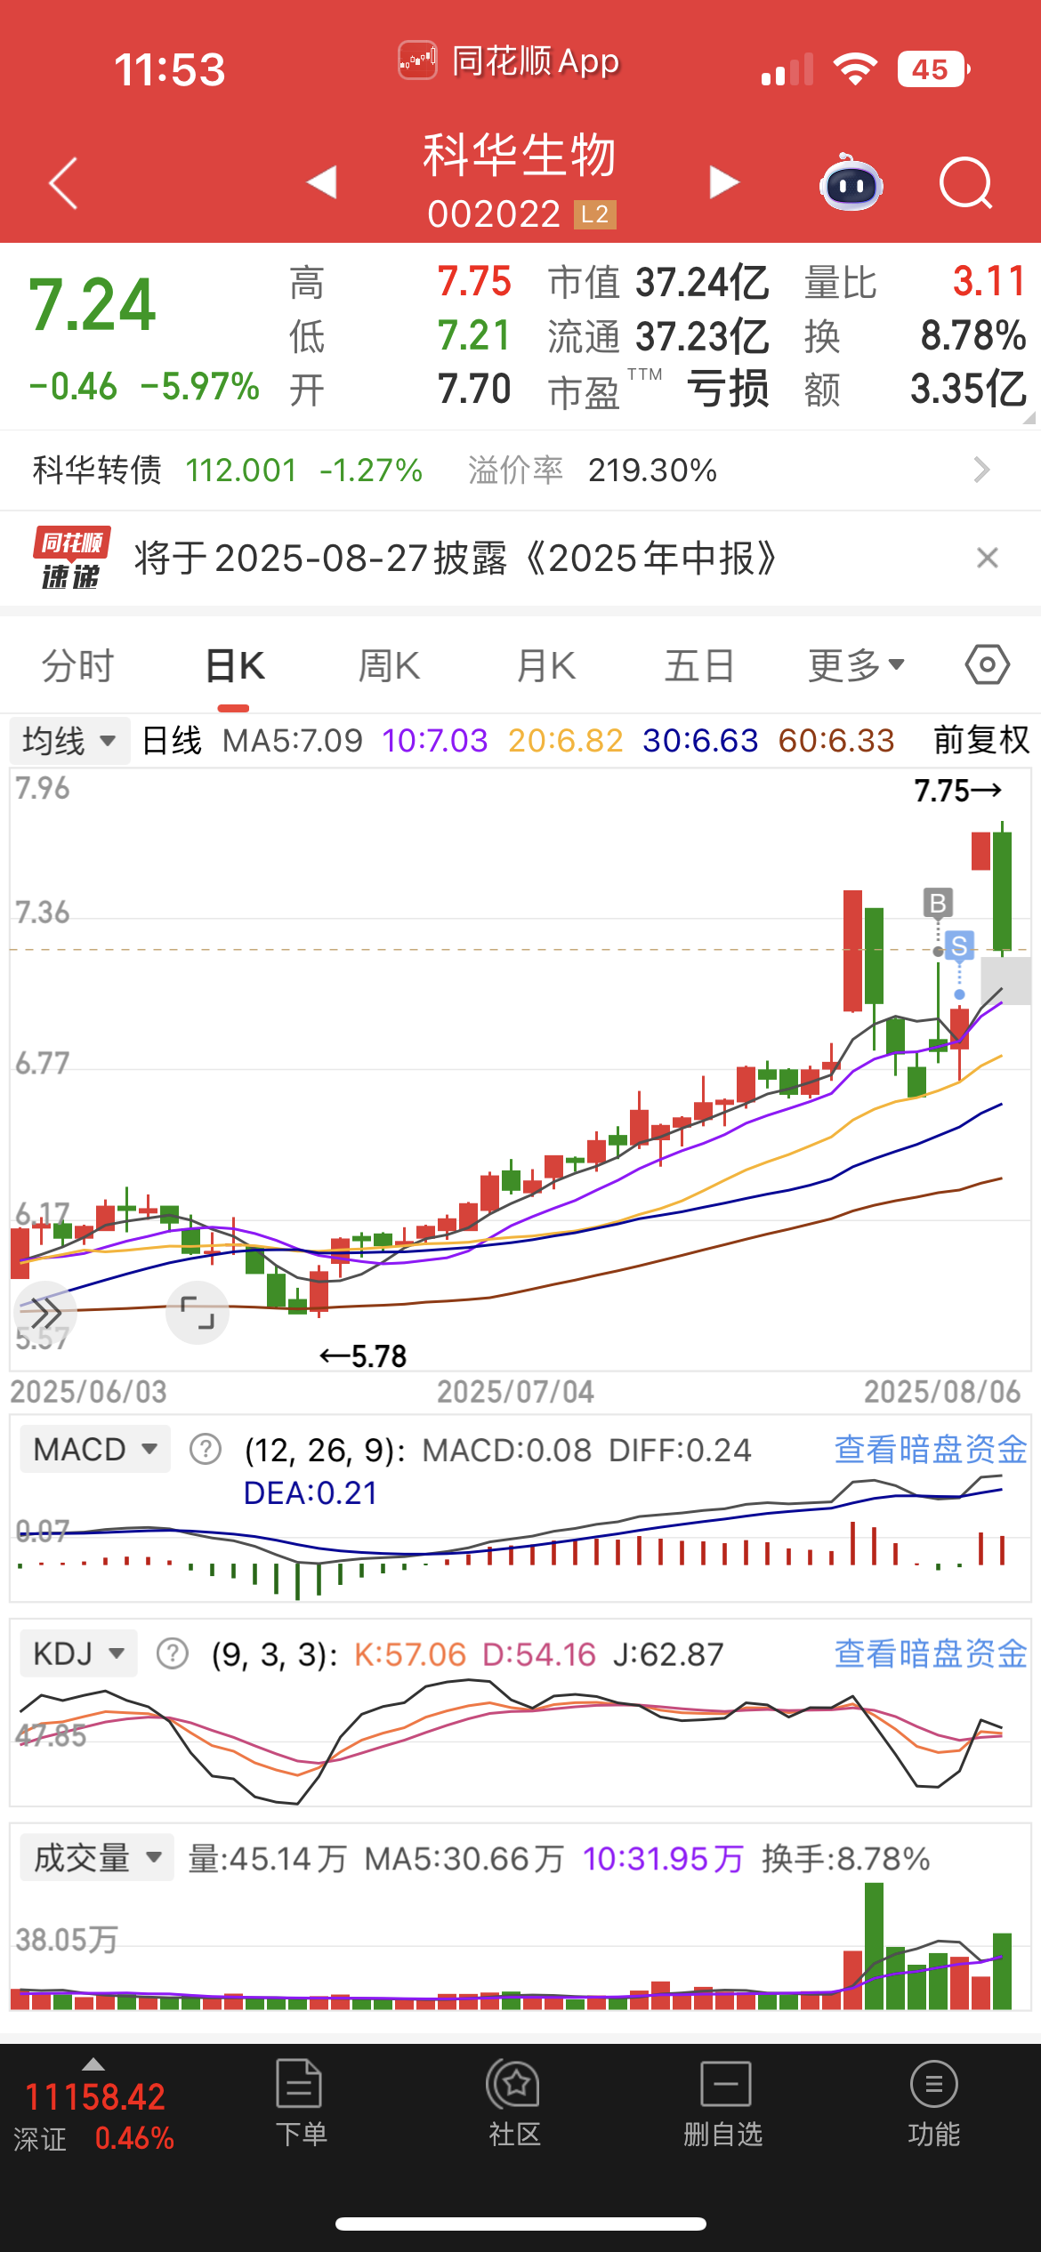
Task: Click 查看暗盘资金 link in MACD panel
Action: [931, 1449]
